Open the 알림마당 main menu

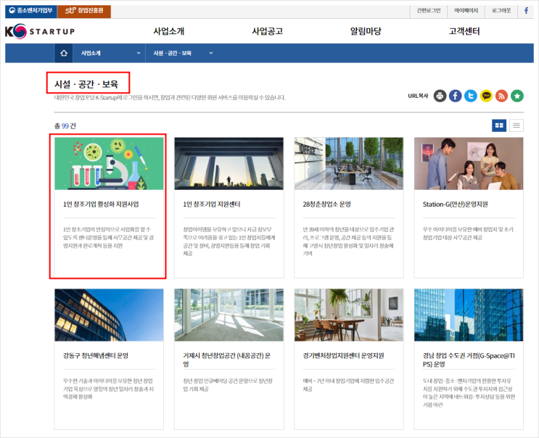pos(366,31)
